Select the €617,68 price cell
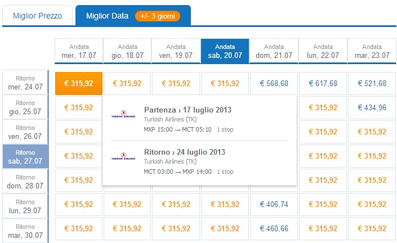397x243 pixels. click(x=323, y=83)
